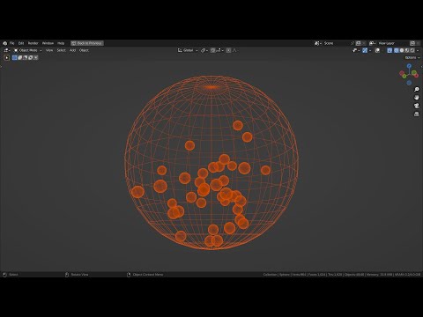Viewport: 423px width, 317px height.
Task: Open the proportional editing falloff dropdown
Action: (235, 50)
